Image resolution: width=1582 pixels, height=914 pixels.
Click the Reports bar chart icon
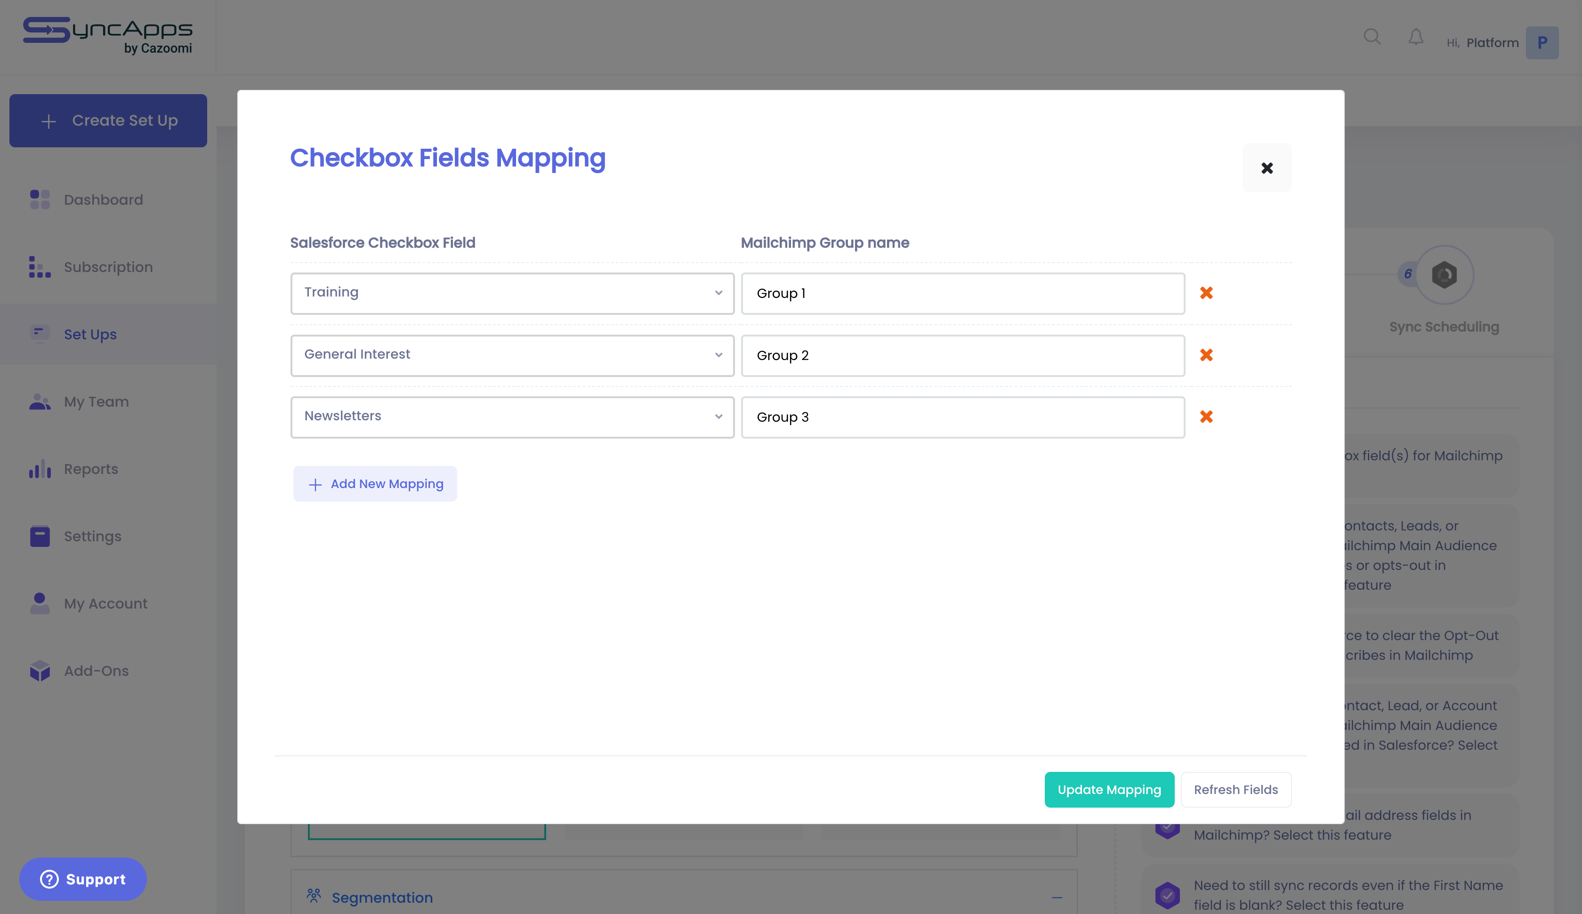(x=40, y=469)
